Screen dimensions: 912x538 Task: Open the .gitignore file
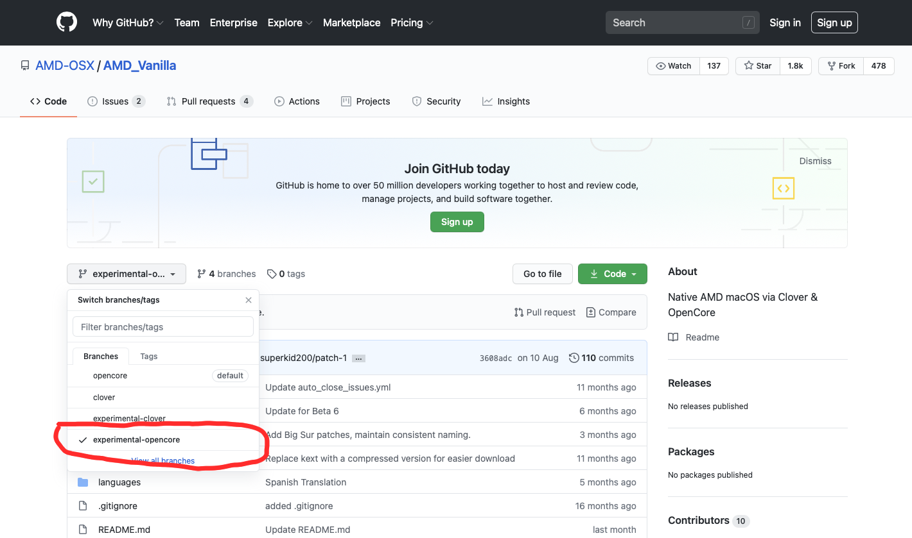click(x=118, y=506)
